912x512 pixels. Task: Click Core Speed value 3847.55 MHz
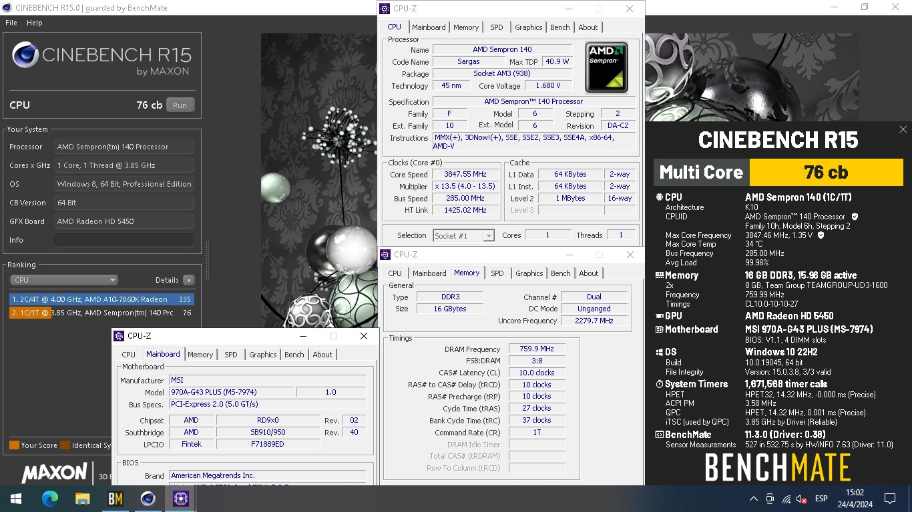pos(465,174)
